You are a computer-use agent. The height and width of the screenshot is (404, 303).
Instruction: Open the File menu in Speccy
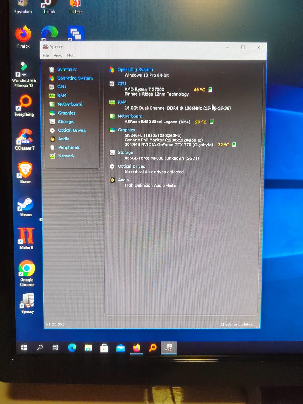tap(46, 55)
